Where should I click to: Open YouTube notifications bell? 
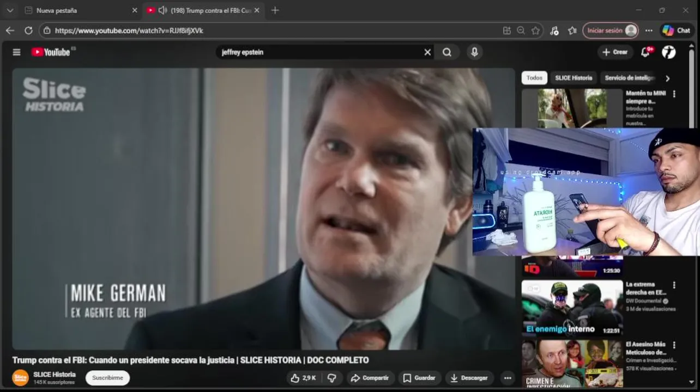pos(645,52)
